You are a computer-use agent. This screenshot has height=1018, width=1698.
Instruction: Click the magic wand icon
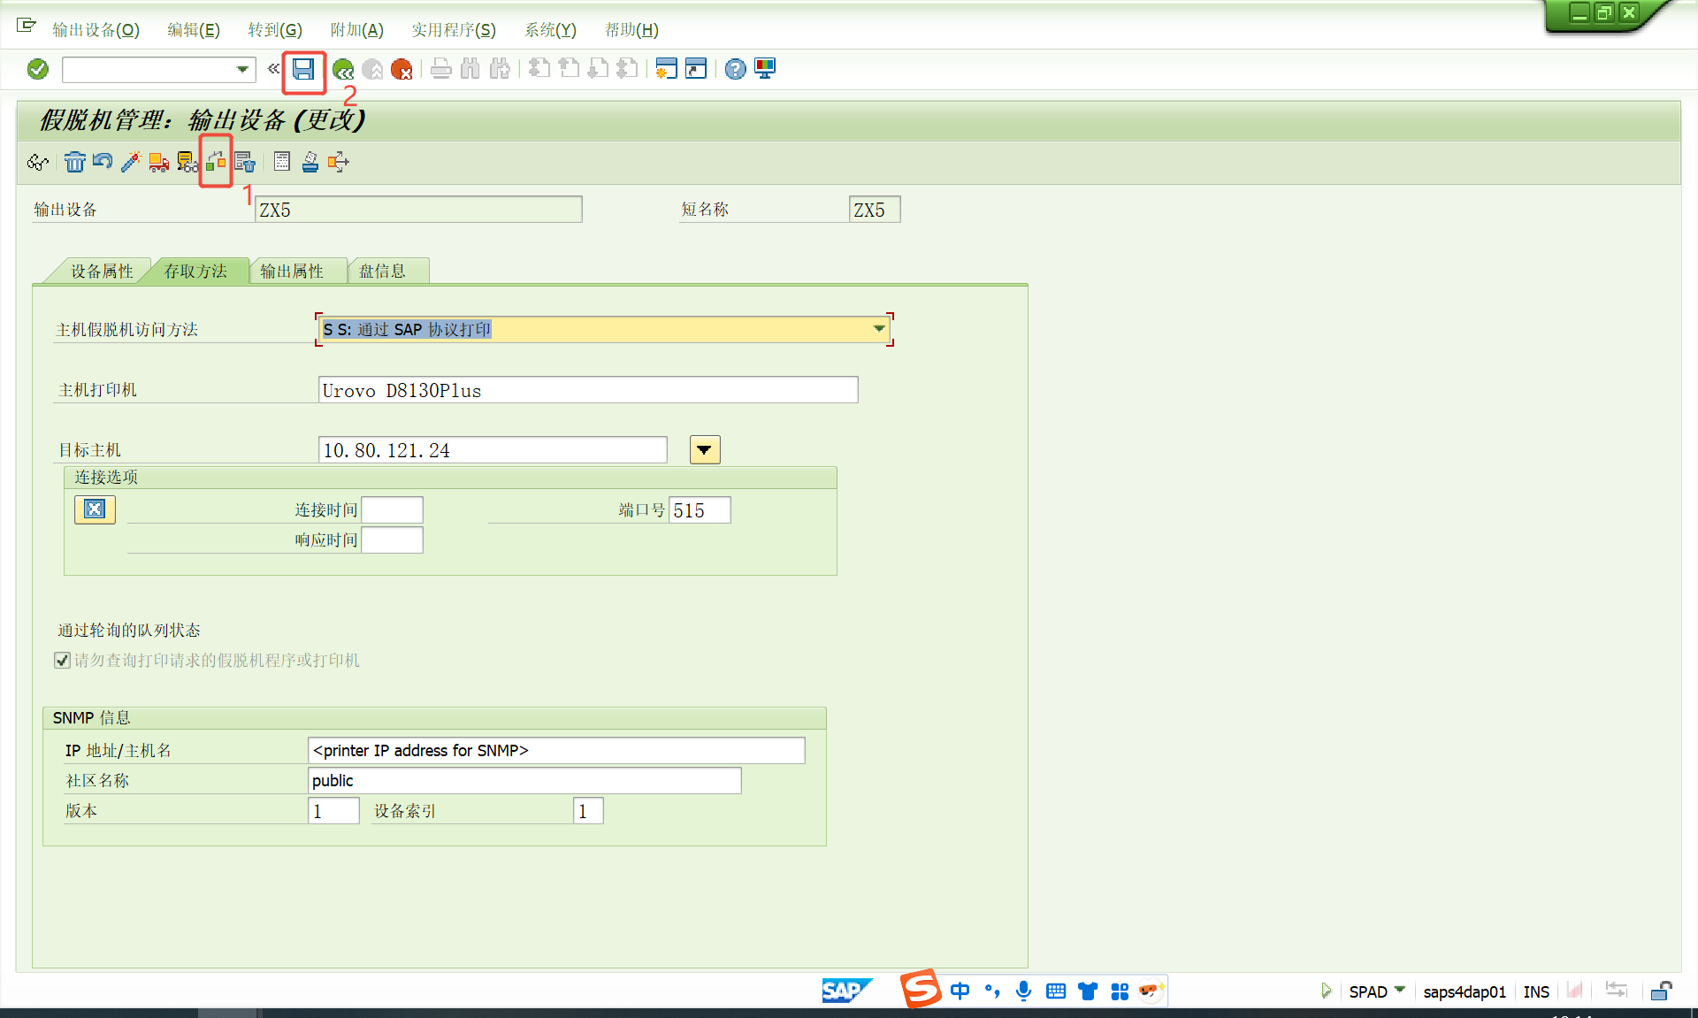pos(131,162)
